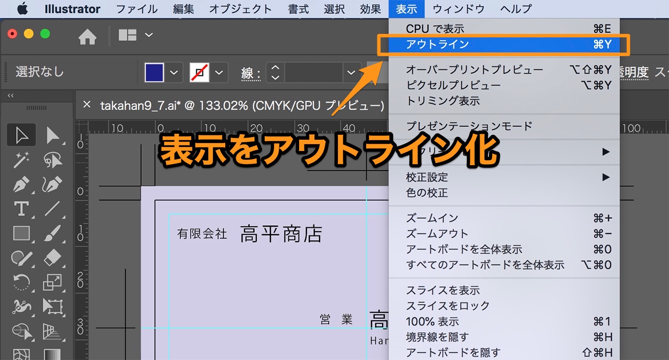Select the Magic Wand tool

pyautogui.click(x=21, y=160)
